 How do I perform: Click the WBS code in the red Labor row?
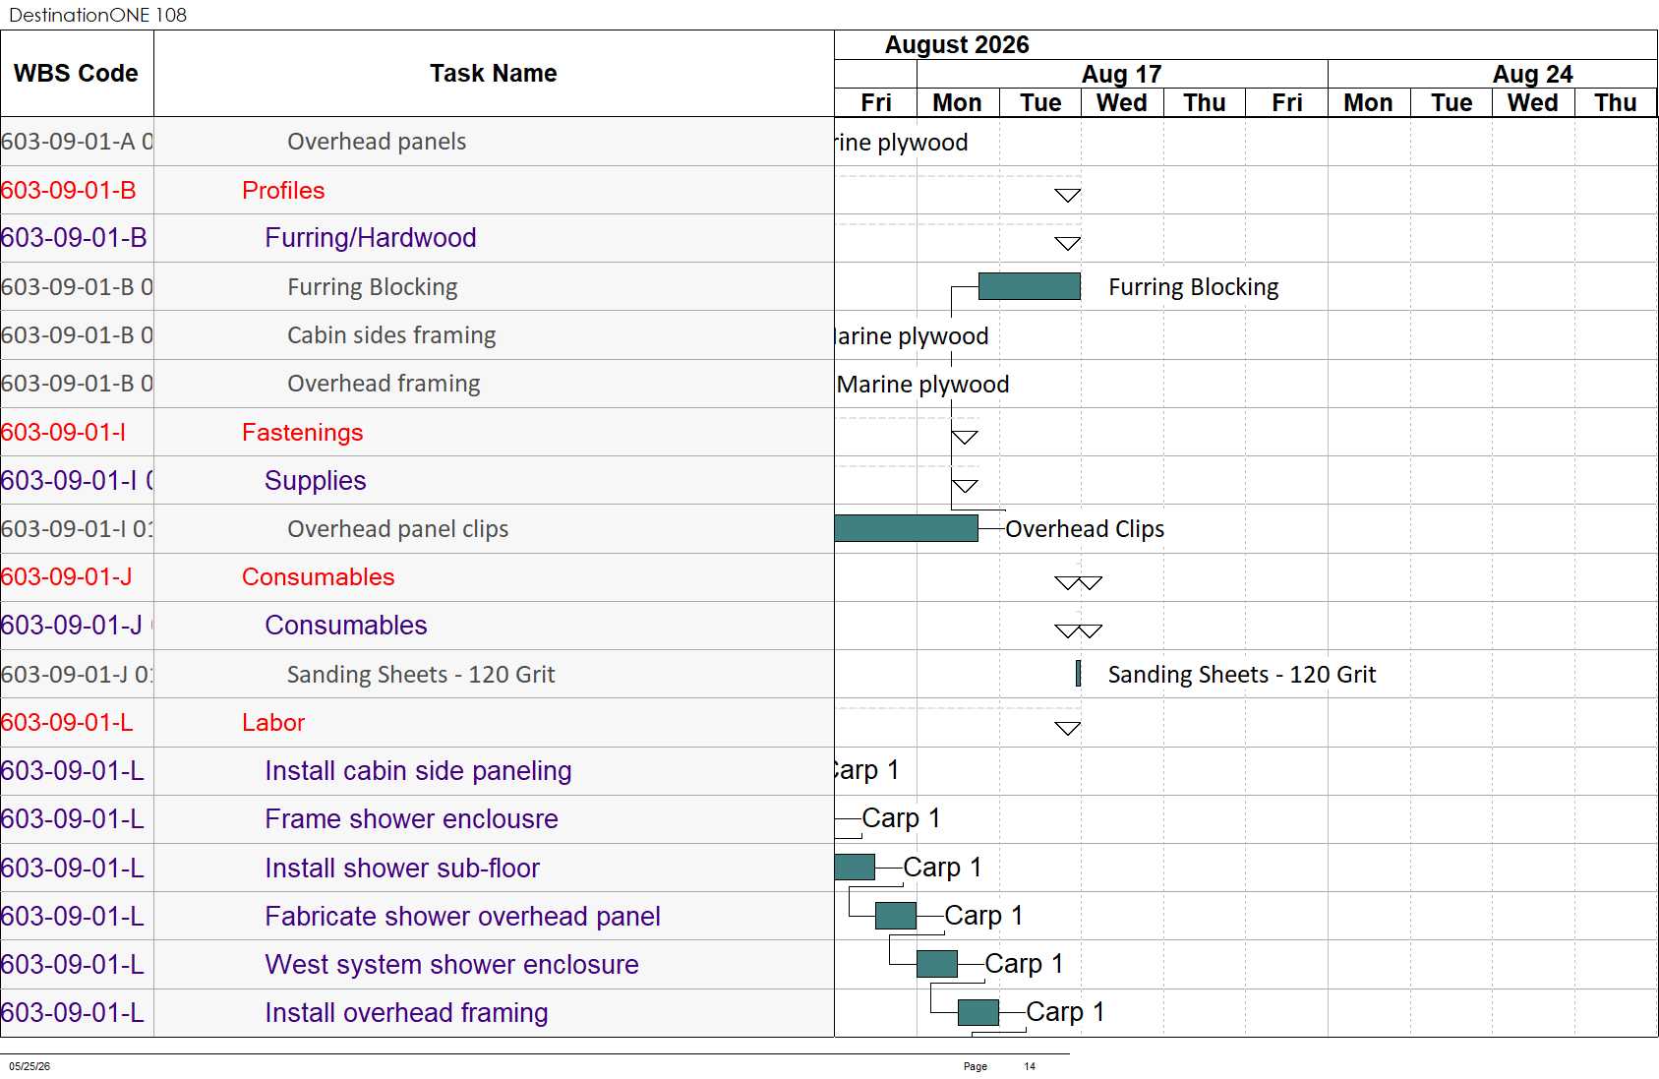coord(67,723)
